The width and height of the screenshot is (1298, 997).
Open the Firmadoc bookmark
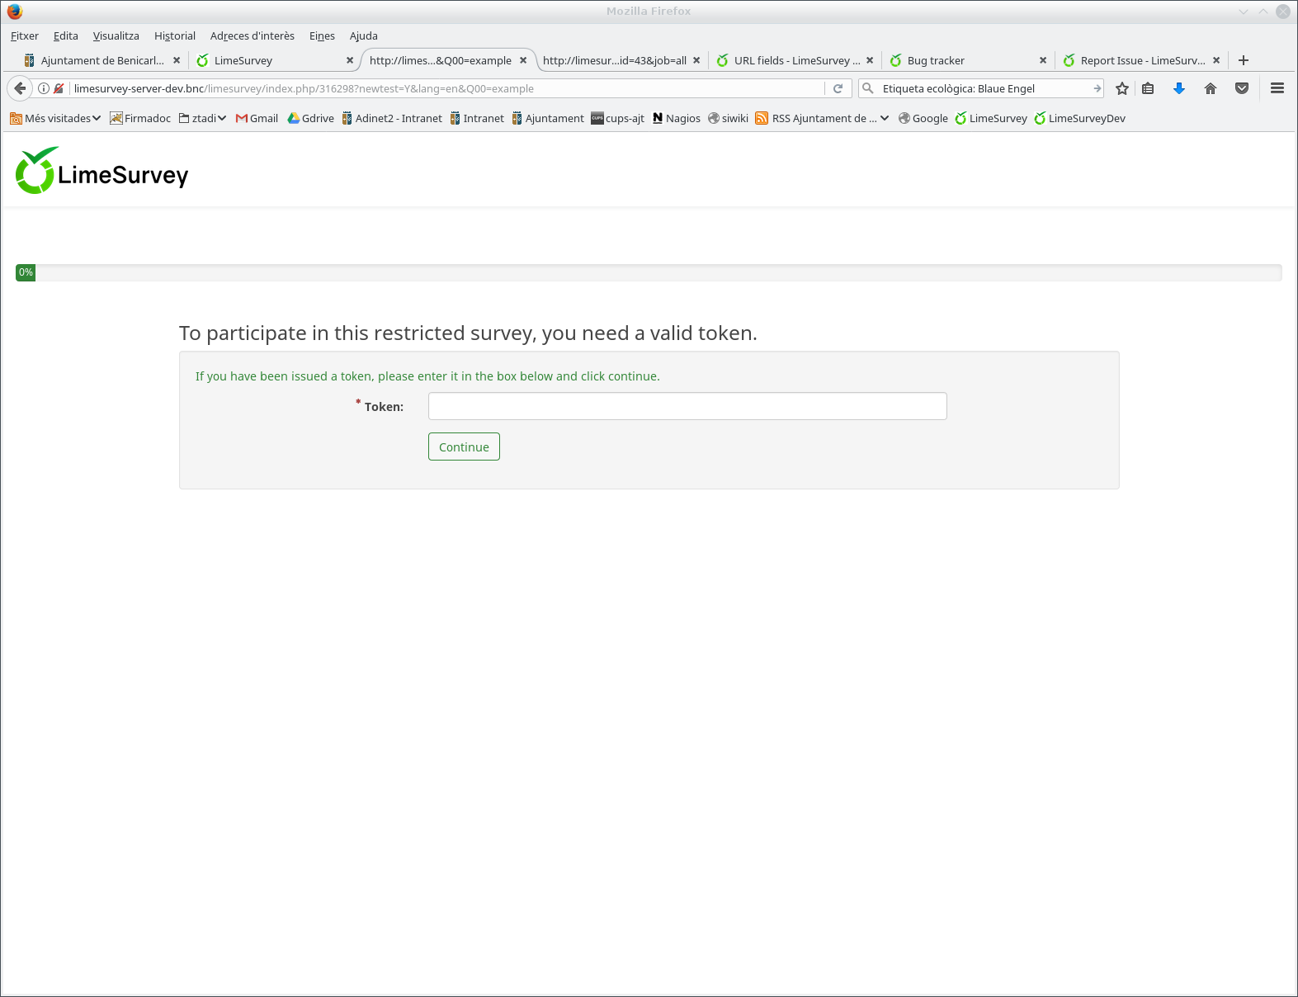[x=140, y=118]
